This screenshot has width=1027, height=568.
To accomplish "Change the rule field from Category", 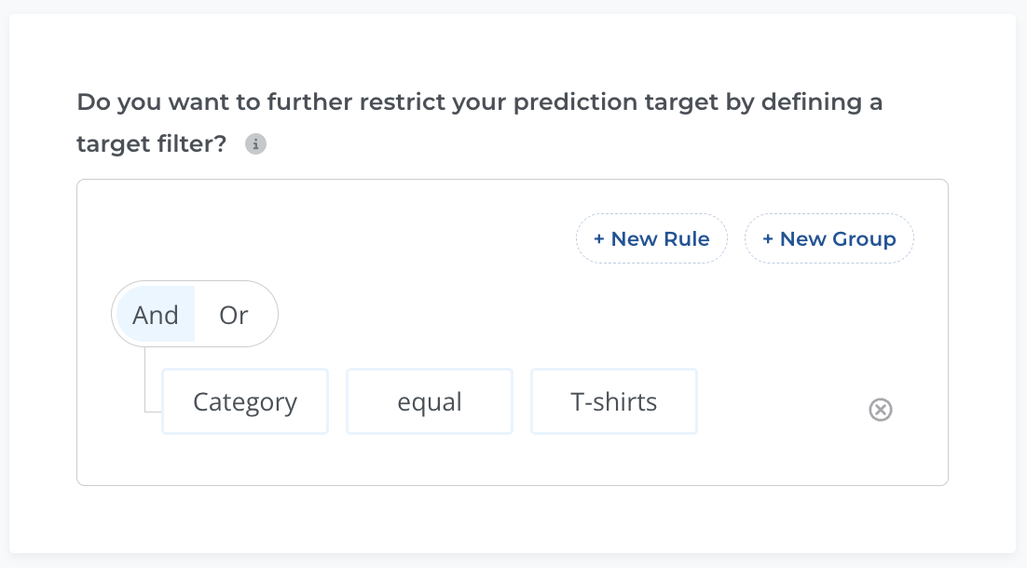I will point(245,401).
